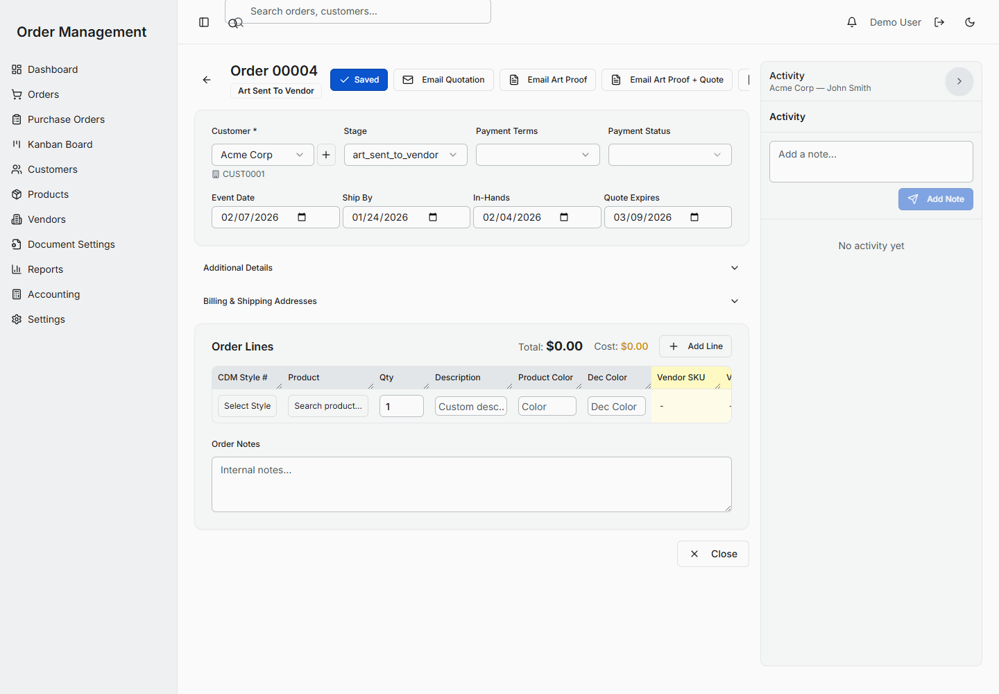Open Products page
This screenshot has width=999, height=694.
pyautogui.click(x=89, y=194)
